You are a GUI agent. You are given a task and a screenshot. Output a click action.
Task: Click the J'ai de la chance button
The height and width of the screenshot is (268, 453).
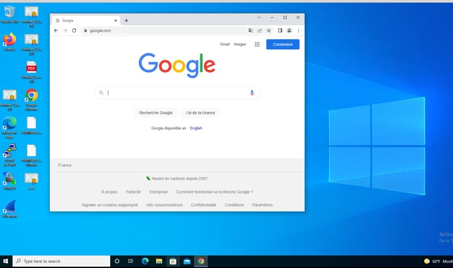(200, 113)
